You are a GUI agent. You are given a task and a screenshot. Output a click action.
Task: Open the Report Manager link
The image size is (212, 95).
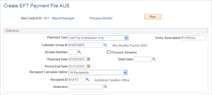[63, 18]
